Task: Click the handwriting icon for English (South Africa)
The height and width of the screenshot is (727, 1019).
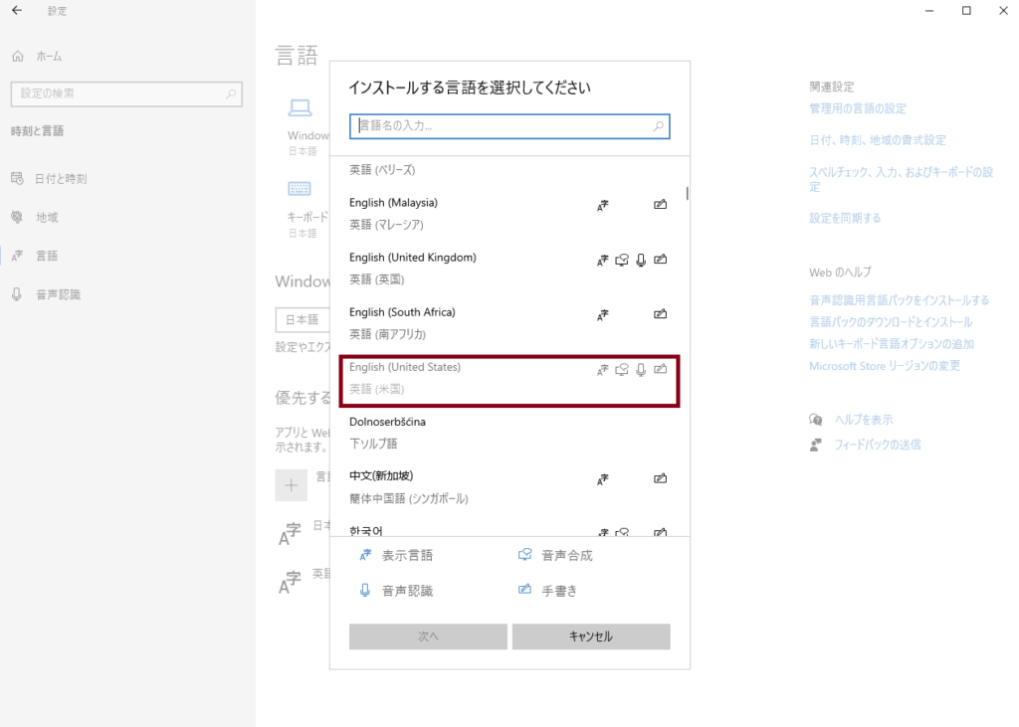Action: [x=660, y=314]
